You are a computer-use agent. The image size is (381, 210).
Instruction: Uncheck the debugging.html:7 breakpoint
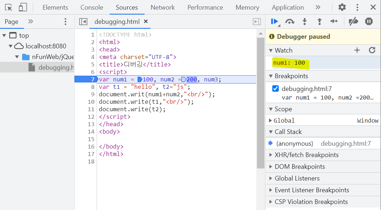(275, 88)
